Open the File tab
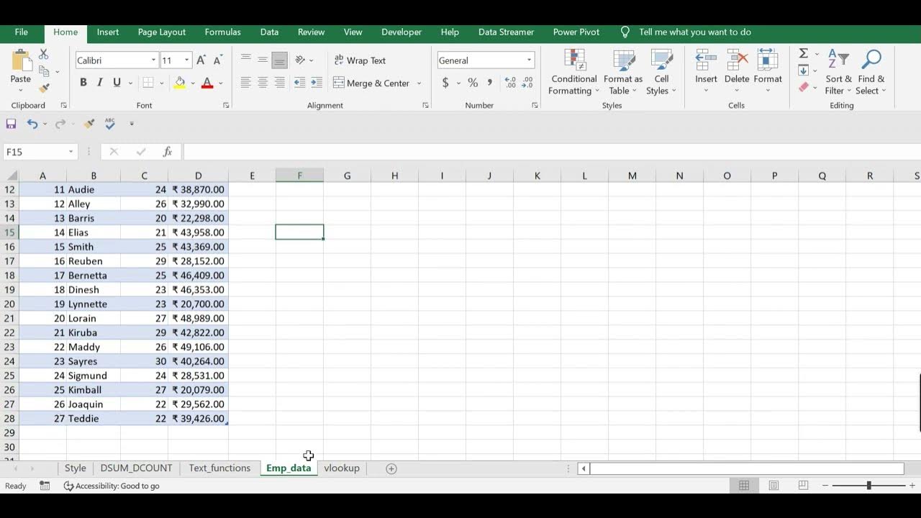This screenshot has height=518, width=921. (x=22, y=32)
